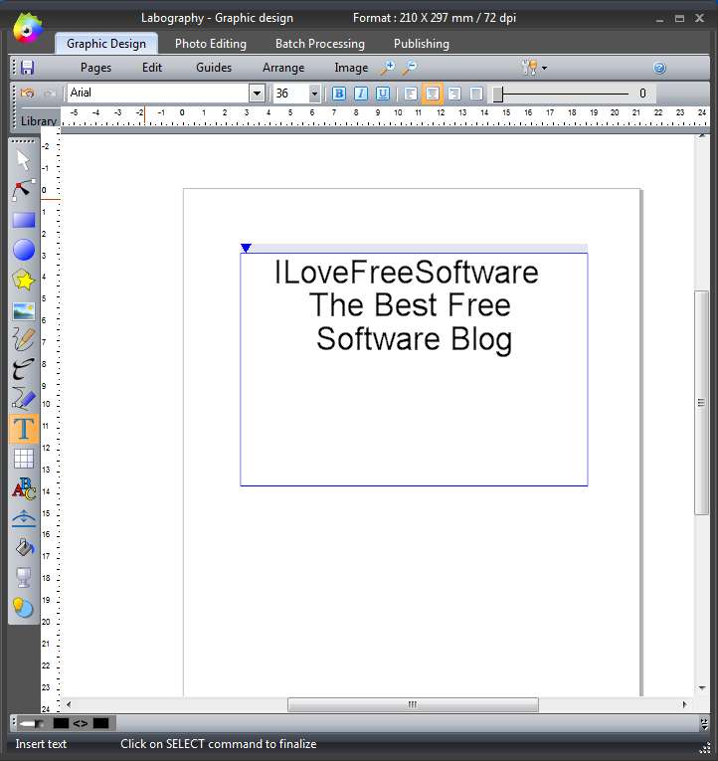Open the Arial font dropdown

(258, 93)
